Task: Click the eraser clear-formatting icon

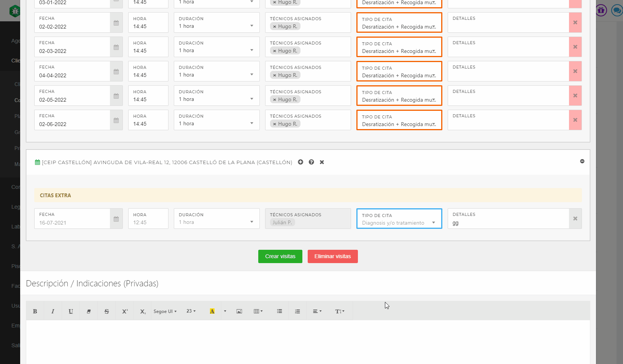Action: (89, 311)
